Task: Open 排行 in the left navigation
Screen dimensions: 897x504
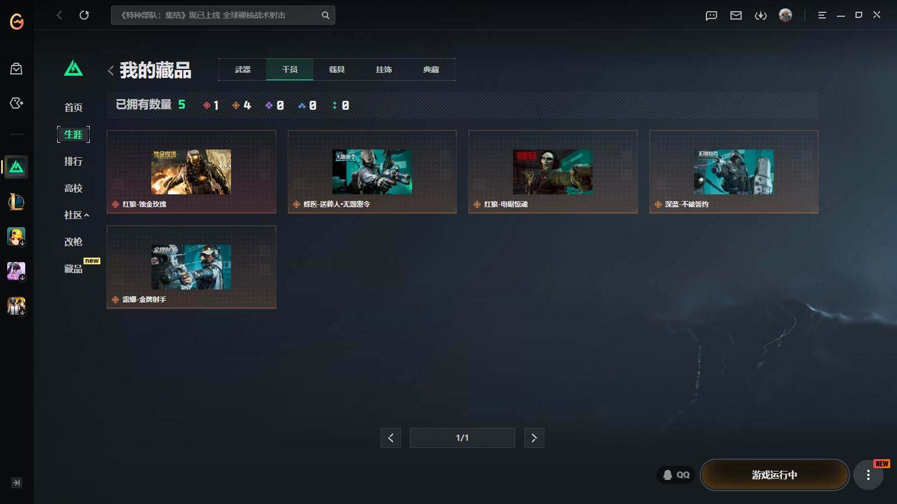Action: [73, 161]
